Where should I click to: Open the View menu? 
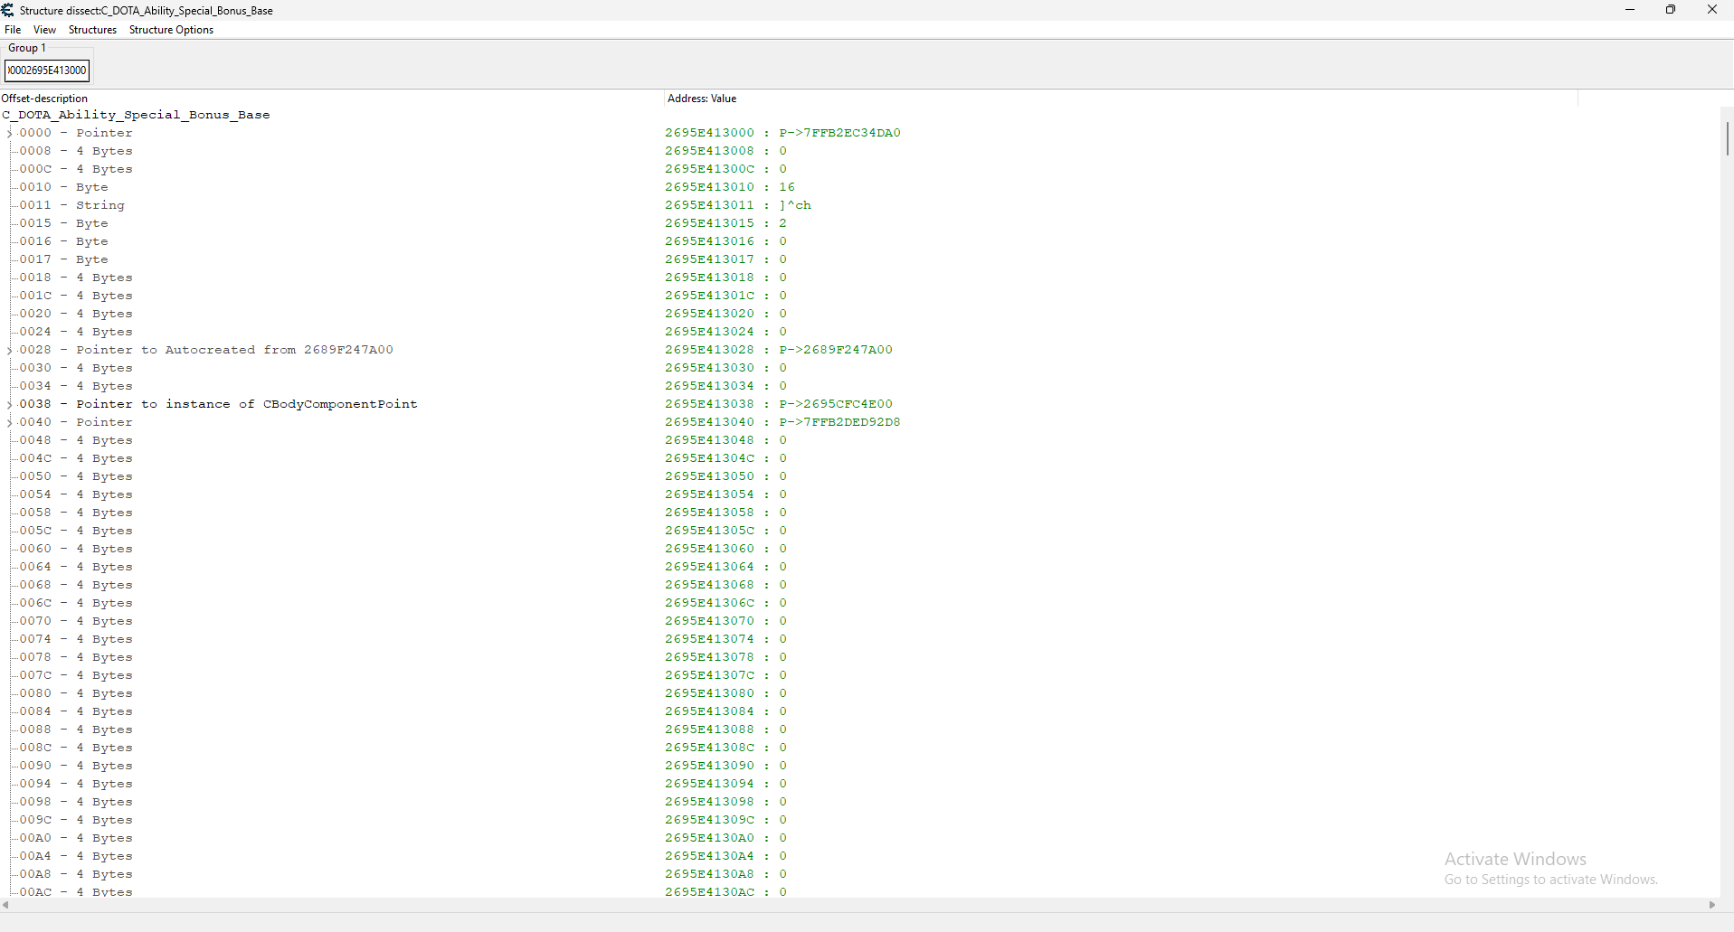pos(44,30)
